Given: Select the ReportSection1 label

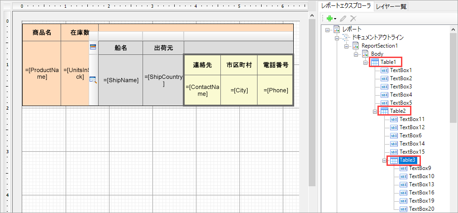Looking at the screenshot, I should pyautogui.click(x=380, y=46).
